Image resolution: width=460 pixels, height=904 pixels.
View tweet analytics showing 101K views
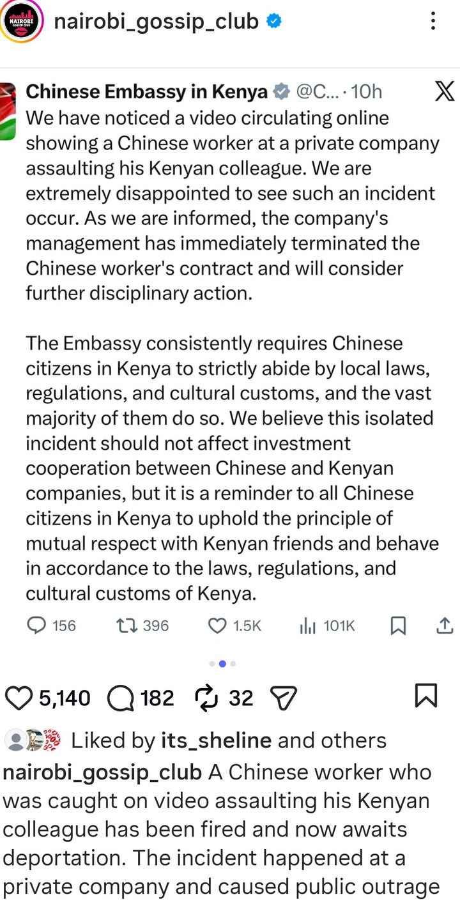coord(307,625)
